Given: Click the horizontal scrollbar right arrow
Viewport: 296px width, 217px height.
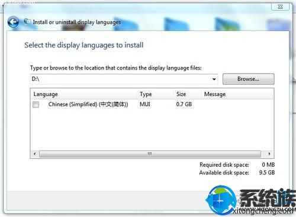Looking at the screenshot, I should (269, 154).
